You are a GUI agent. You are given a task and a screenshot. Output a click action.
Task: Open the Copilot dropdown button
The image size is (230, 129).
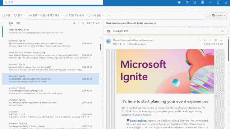(218, 15)
